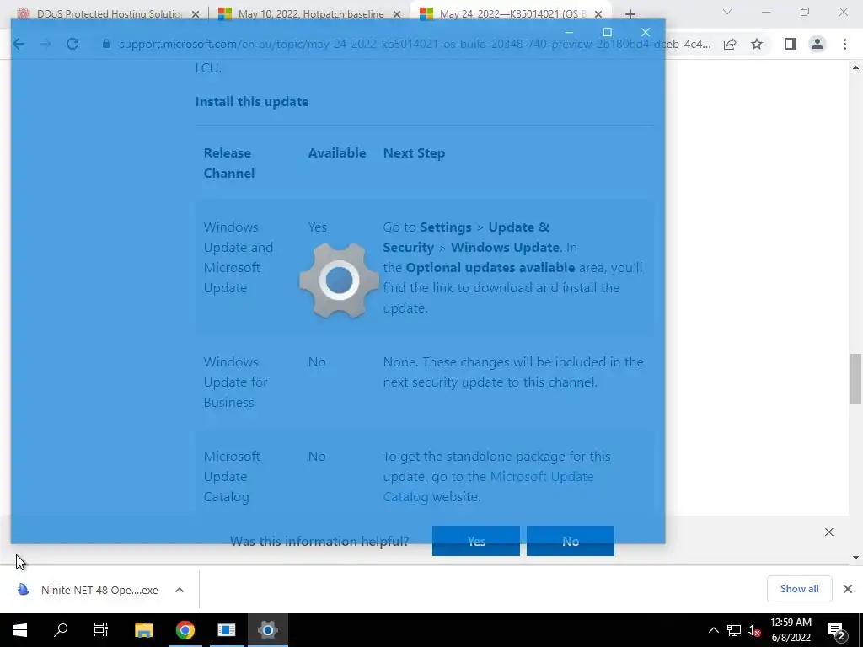Viewport: 863px width, 647px height.
Task: Click the share page icon in address bar
Action: 730,44
